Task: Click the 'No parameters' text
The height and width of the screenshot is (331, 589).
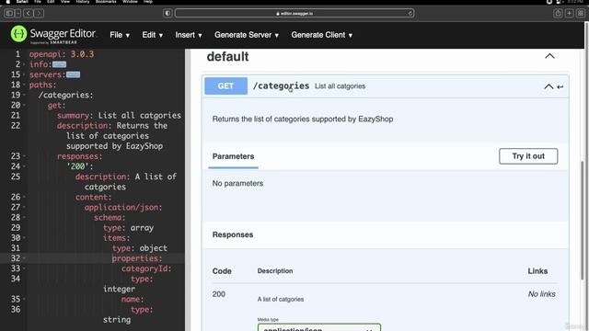Action: (237, 184)
